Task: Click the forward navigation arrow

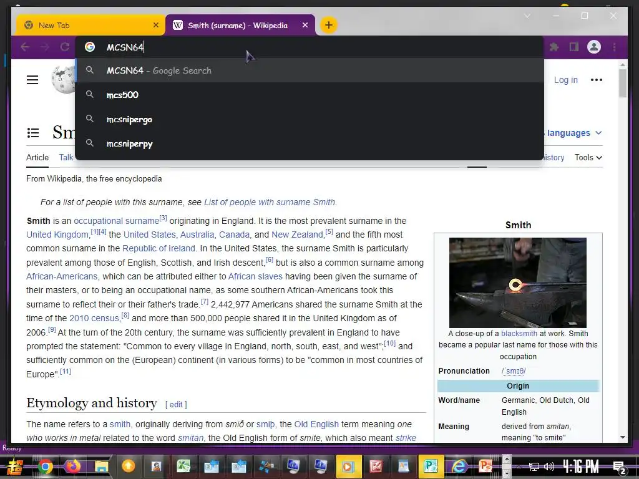Action: pyautogui.click(x=45, y=47)
